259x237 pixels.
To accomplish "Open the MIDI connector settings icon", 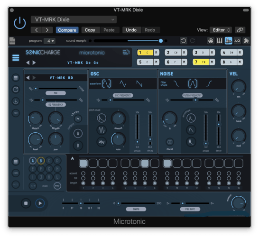I will click(211, 41).
